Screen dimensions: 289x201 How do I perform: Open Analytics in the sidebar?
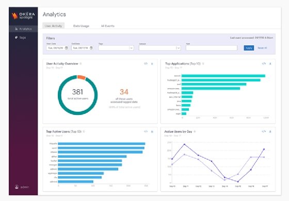coord(23,29)
